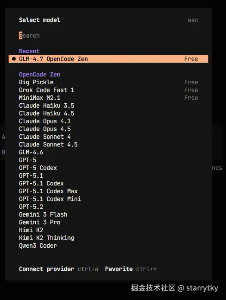
Task: Click the Favorite action
Action: (x=119, y=269)
